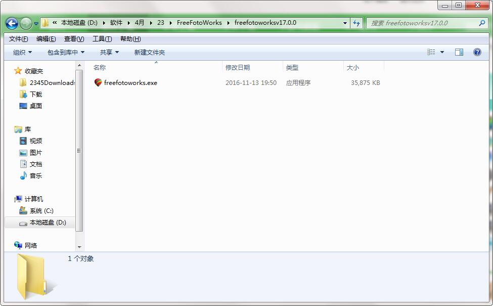Viewport: 493px width, 306px height.
Task: Sort by the 大小 column header
Action: point(353,67)
